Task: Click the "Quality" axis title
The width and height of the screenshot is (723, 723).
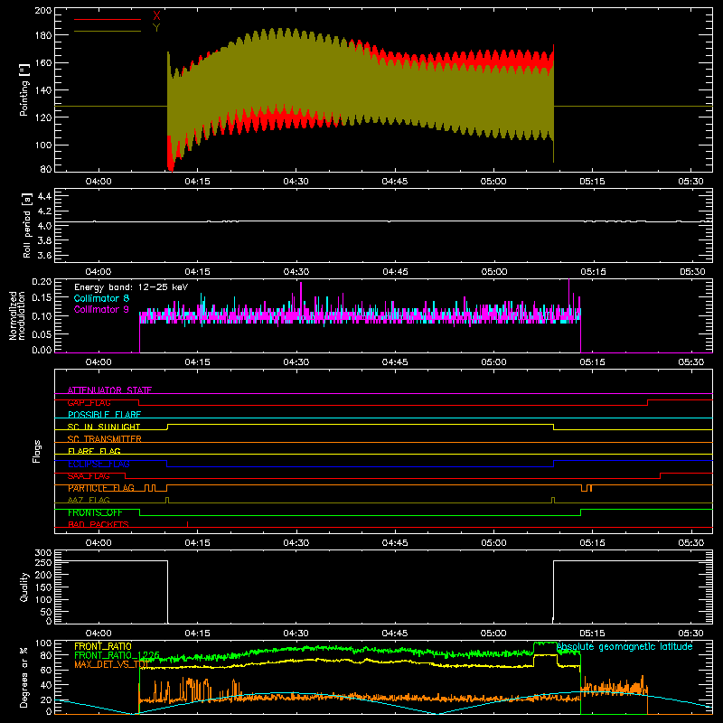Action: [24, 587]
